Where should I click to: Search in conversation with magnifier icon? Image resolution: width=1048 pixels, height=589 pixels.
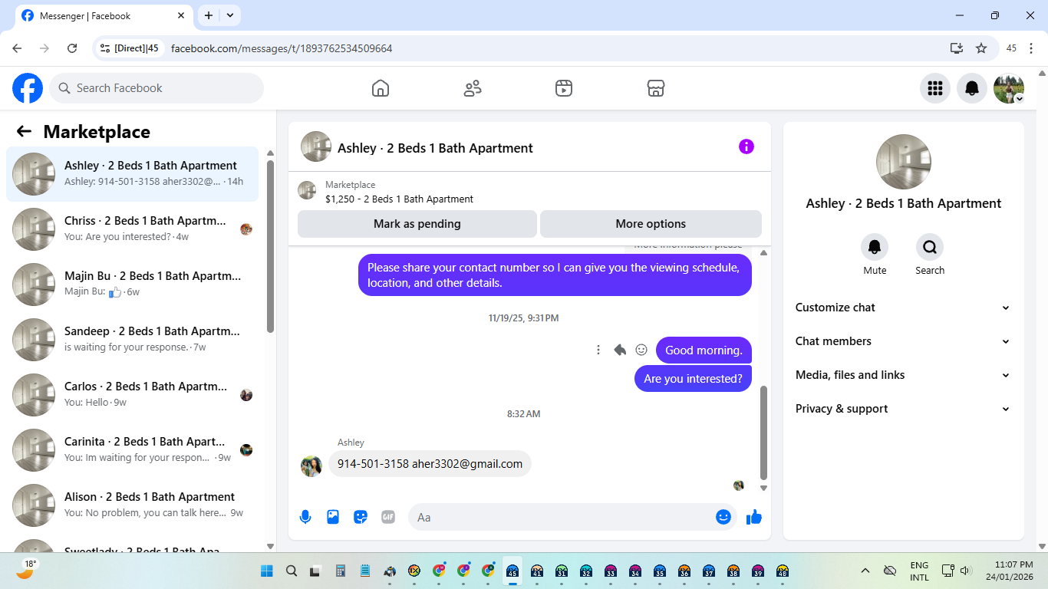coord(930,247)
